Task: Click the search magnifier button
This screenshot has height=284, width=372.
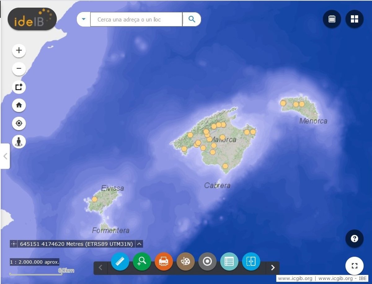Action: pos(192,19)
